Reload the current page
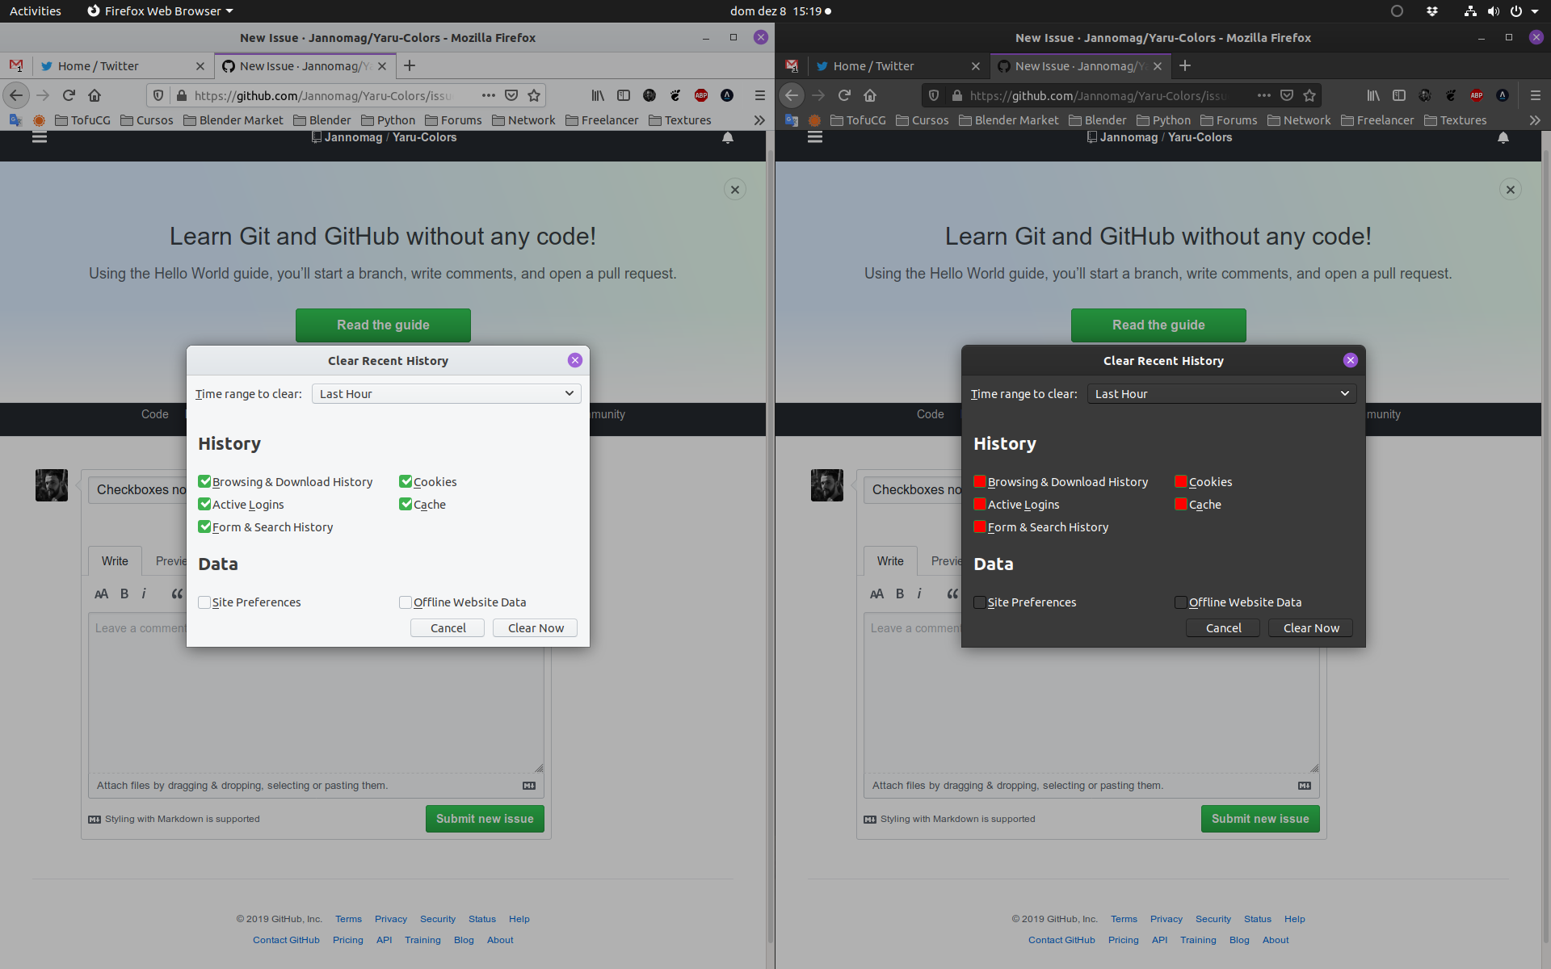The width and height of the screenshot is (1551, 969). tap(69, 95)
